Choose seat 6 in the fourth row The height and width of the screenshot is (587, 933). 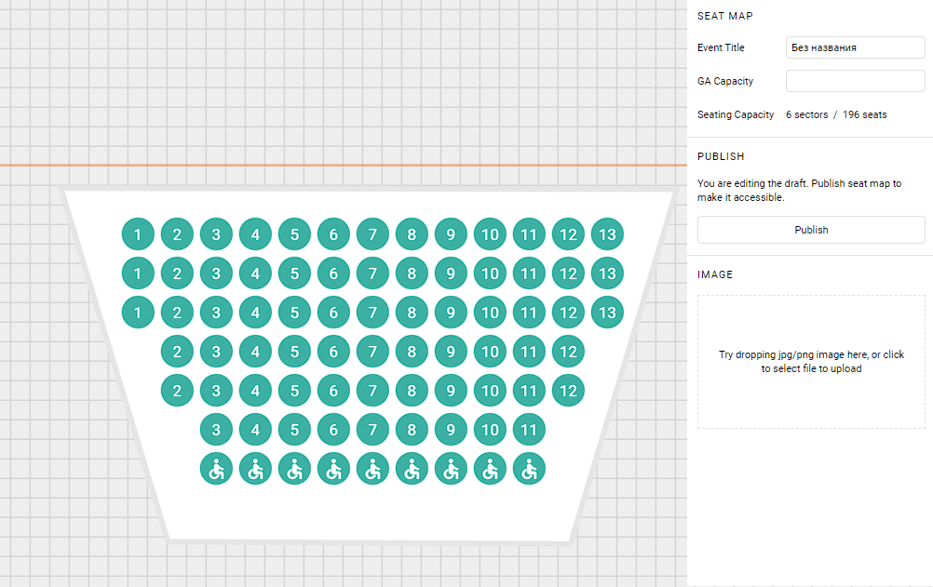(x=333, y=352)
